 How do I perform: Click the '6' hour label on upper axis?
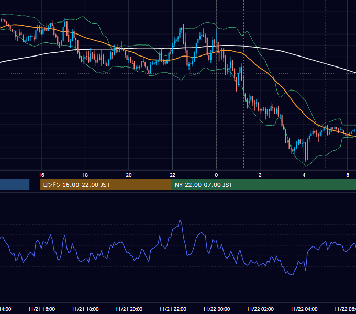(x=348, y=175)
